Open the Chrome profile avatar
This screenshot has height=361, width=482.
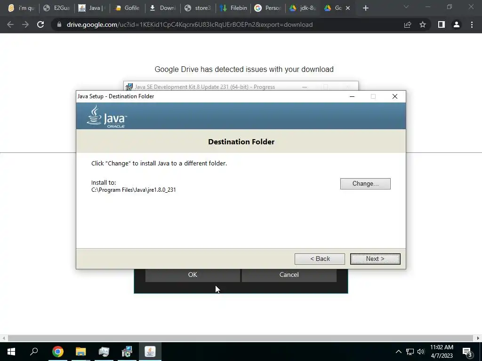point(457,24)
